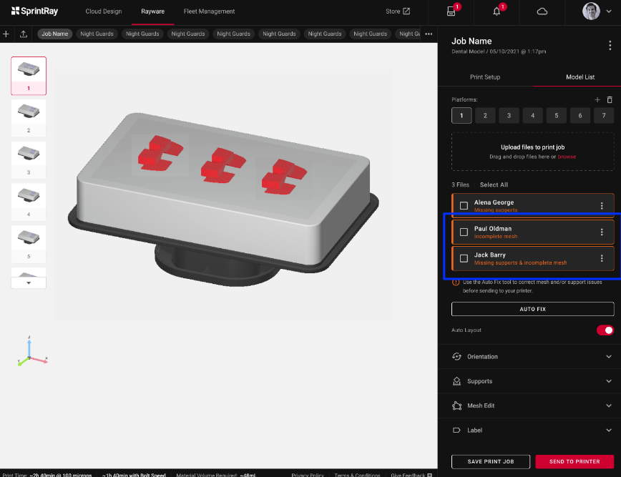Open options menu for Paul Oldman
The height and width of the screenshot is (477, 621).
pyautogui.click(x=602, y=232)
